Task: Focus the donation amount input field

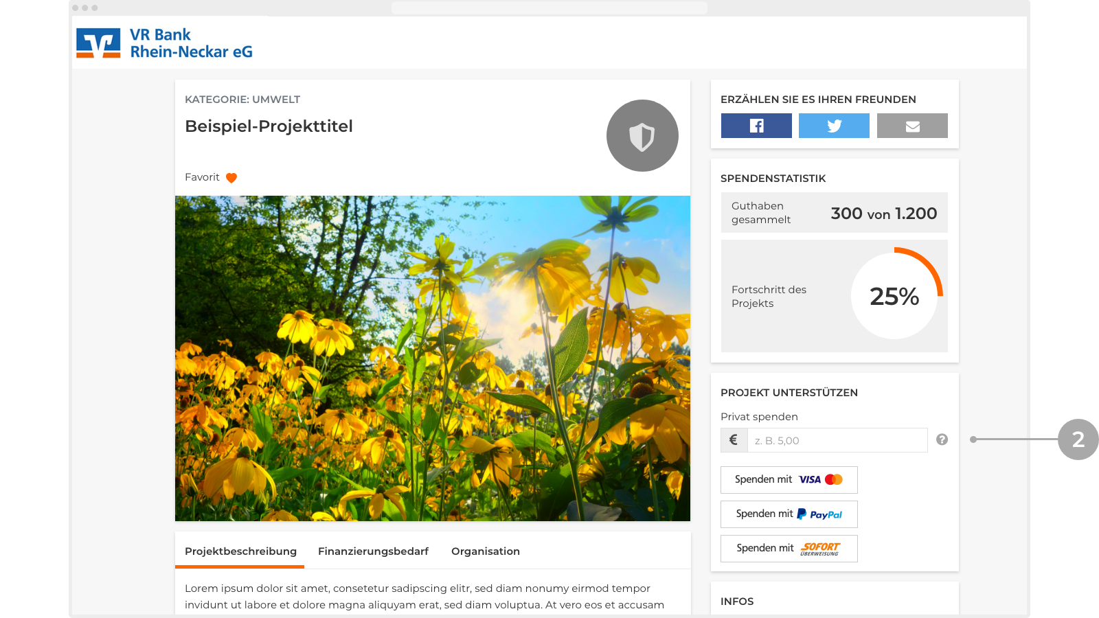Action: (837, 440)
